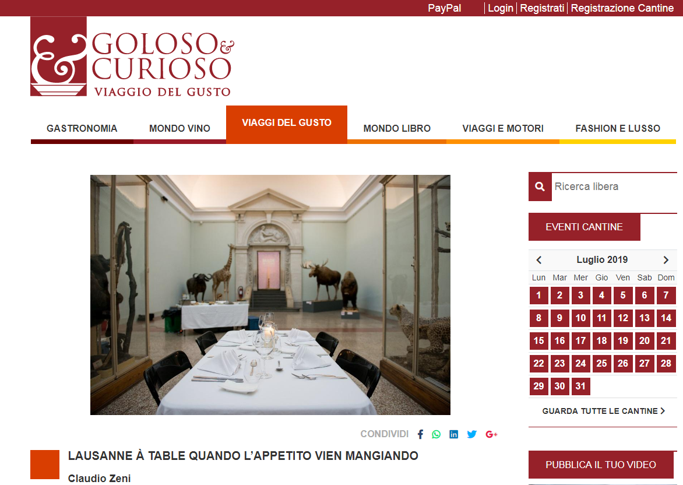Share article on Google Plus

click(x=491, y=434)
